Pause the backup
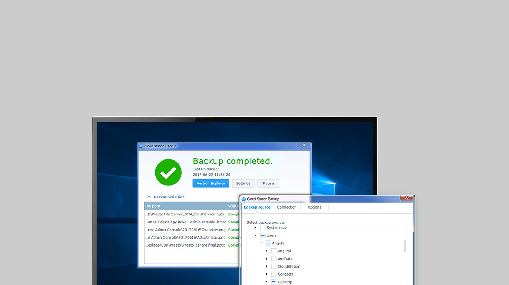The width and height of the screenshot is (509, 285). 268,184
